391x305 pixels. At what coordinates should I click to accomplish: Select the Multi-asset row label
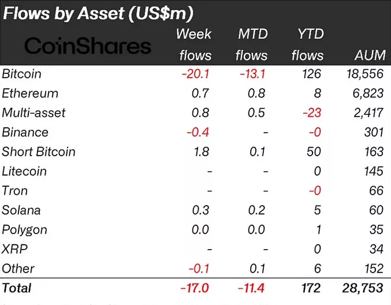[x=34, y=113]
